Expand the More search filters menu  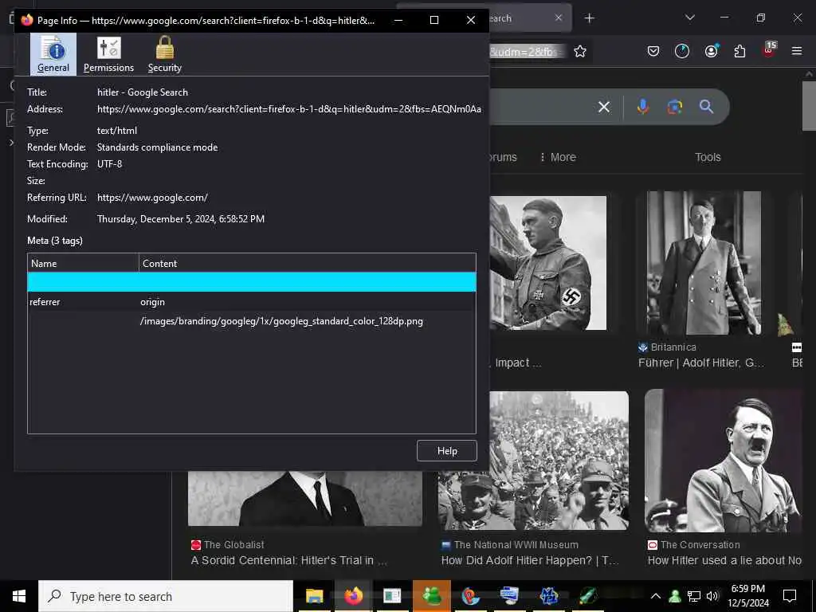558,157
